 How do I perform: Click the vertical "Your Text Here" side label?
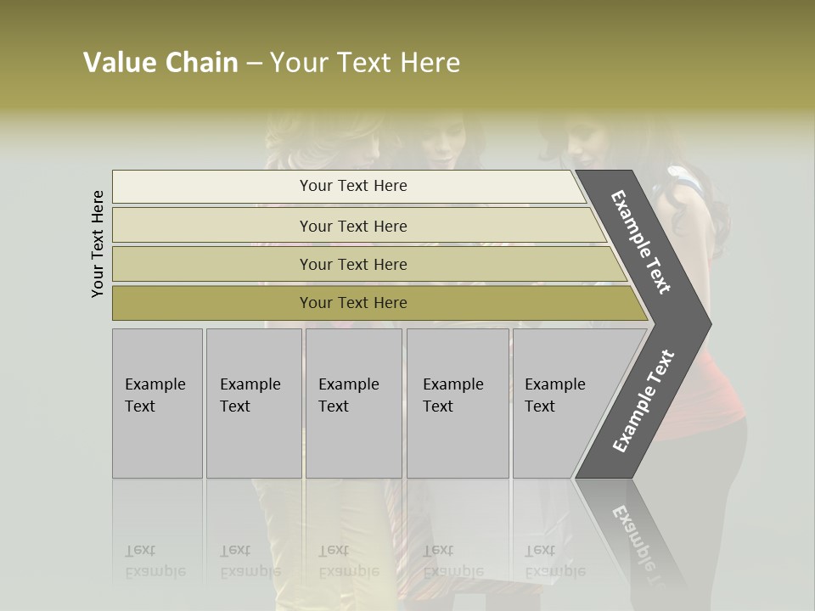98,244
